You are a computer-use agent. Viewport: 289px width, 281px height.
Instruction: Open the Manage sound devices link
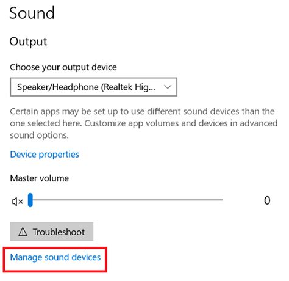(55, 257)
